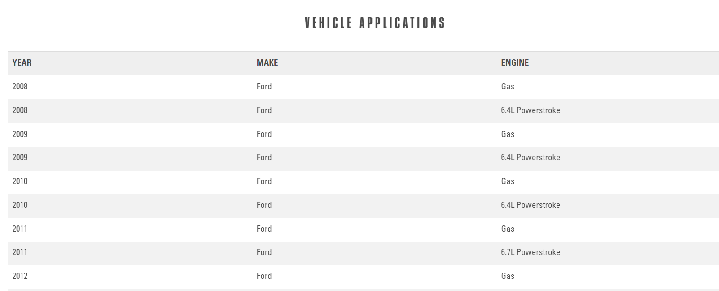Viewport: 719px width, 291px height.
Task: Click the MAKE column header
Action: pyautogui.click(x=267, y=63)
